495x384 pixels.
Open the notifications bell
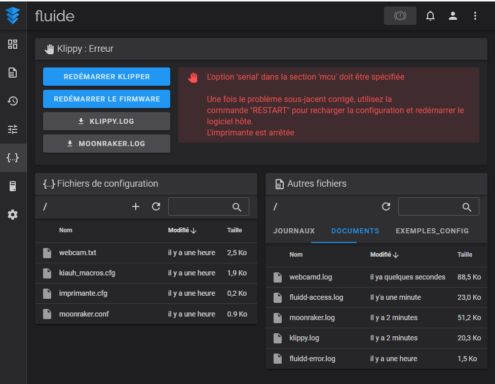430,16
